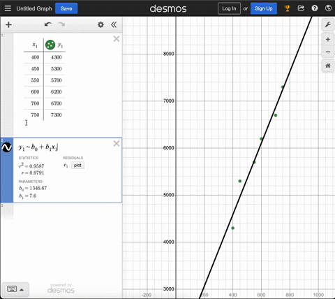
Task: Delete the data table expression
Action: 117,38
